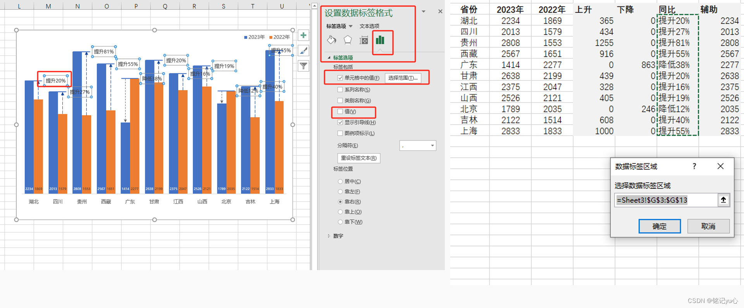Click the orange 2022年 legend entry
Image resolution: width=744 pixels, height=308 pixels.
point(279,37)
